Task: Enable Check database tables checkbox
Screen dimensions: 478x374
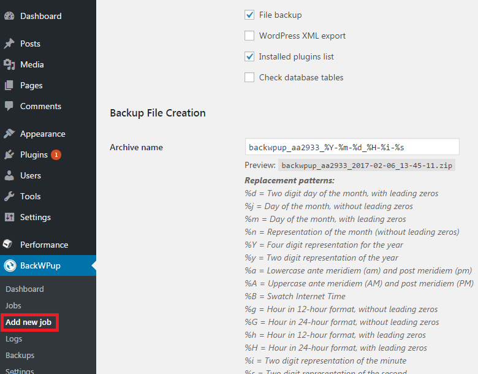Action: click(x=249, y=77)
